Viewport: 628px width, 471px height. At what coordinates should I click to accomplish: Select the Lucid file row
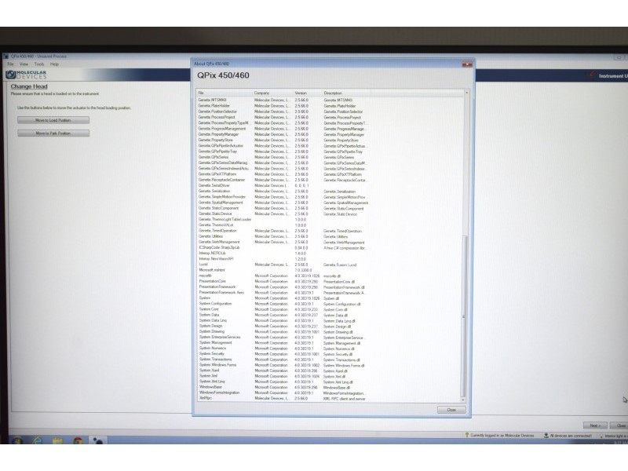click(x=283, y=265)
